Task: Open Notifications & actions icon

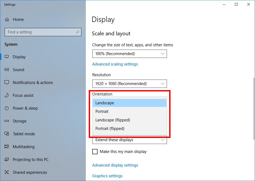Action: pos(7,83)
